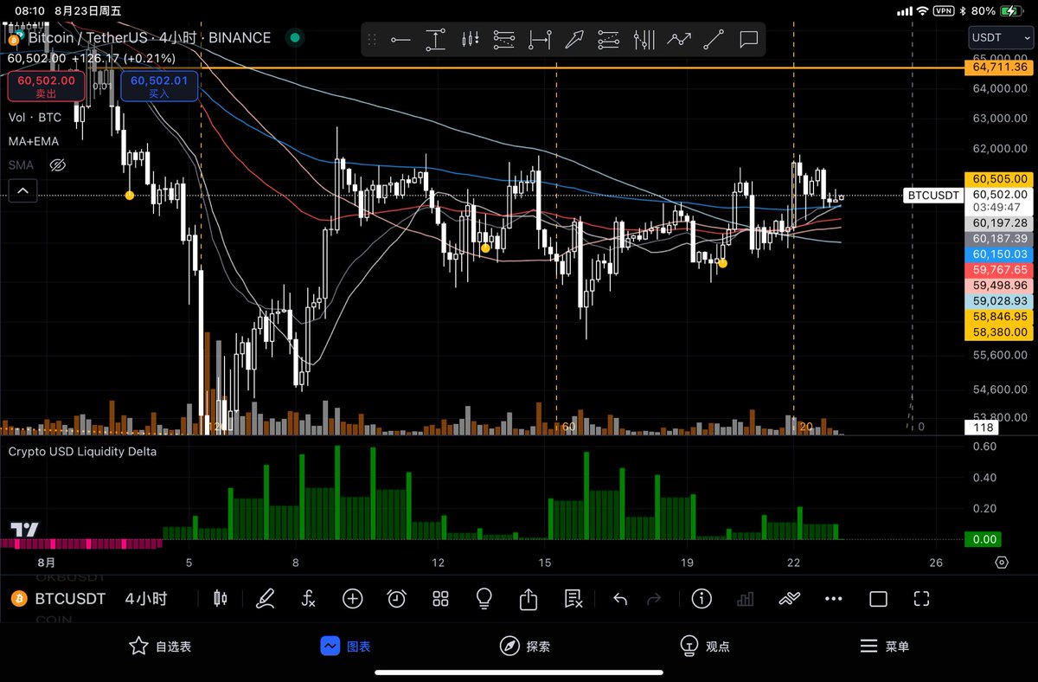Viewport: 1038px width, 682px height.
Task: Select the red 59,767.65 MA price label
Action: (x=1000, y=269)
